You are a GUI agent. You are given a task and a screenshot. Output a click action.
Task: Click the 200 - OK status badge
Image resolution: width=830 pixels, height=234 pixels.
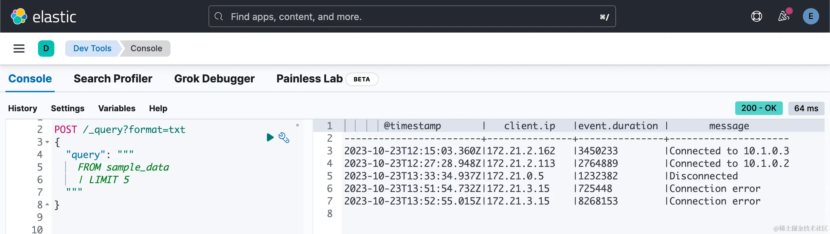pyautogui.click(x=759, y=108)
